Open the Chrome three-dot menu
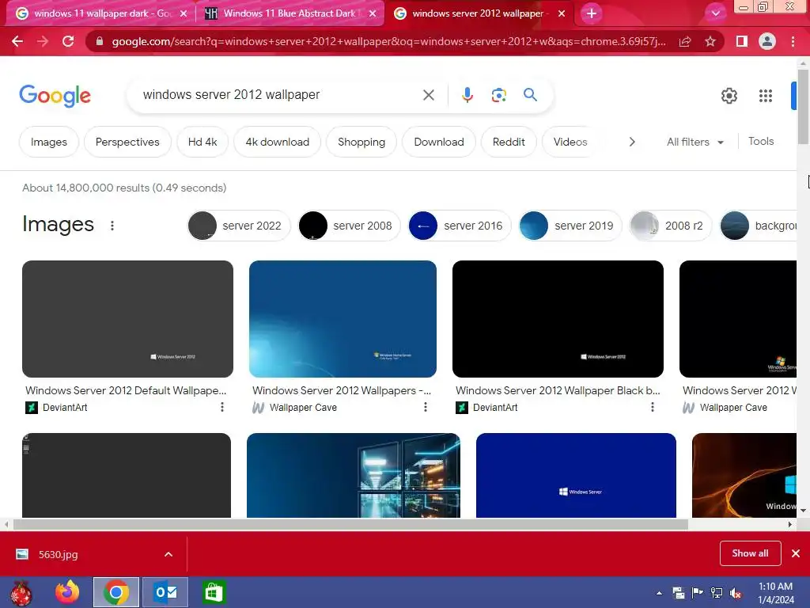This screenshot has height=608, width=810. tap(793, 41)
